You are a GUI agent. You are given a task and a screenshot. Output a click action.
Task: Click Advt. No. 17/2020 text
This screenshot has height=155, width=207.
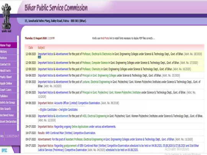pos(189,63)
